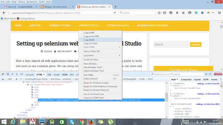
Task: Open setting...in.html line 470 source link
Action: [208, 104]
